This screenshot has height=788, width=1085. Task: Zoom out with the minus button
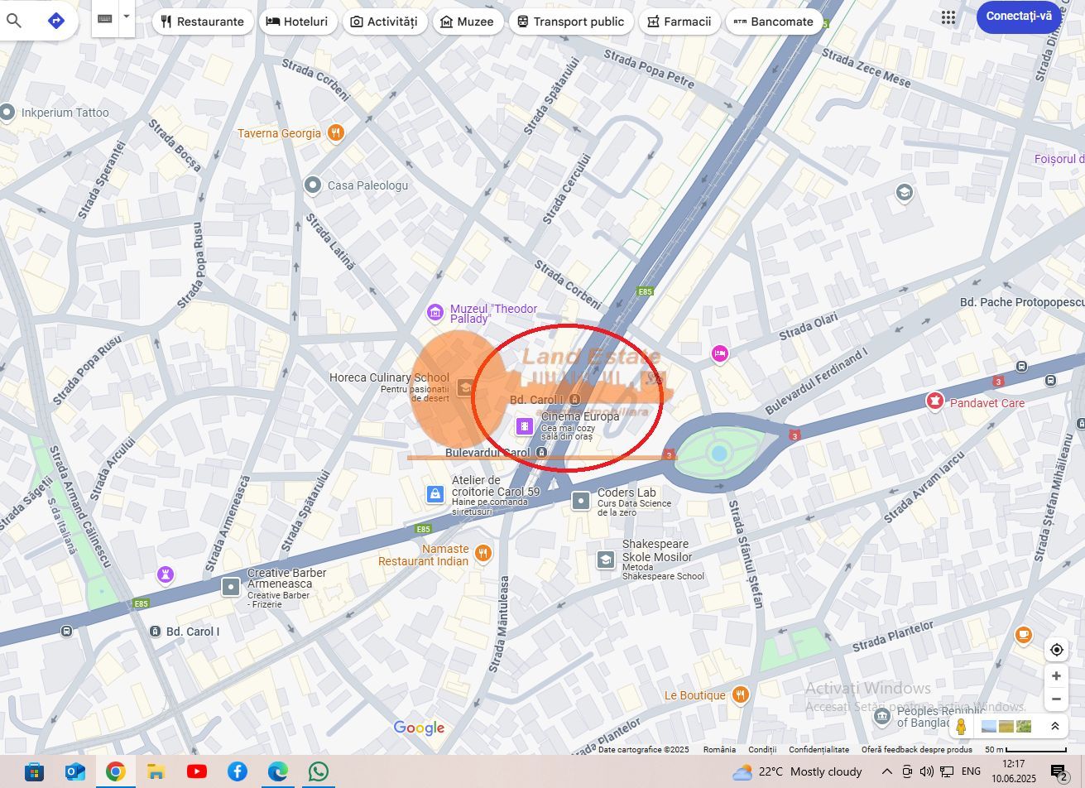1056,699
